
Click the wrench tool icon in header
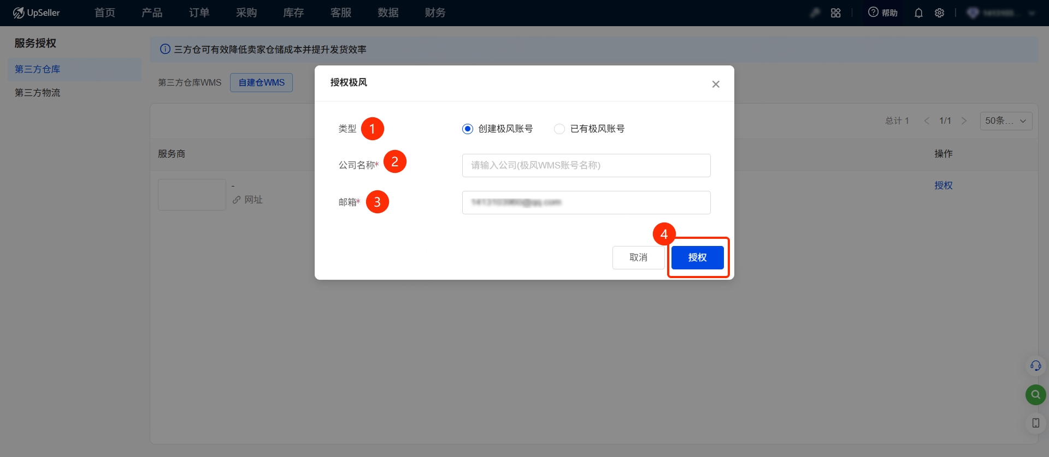tap(815, 13)
